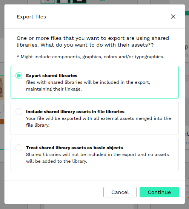The image size is (189, 209).
Task: Click the first file thumbnail behind dialog top
Action: (x=48, y=2)
